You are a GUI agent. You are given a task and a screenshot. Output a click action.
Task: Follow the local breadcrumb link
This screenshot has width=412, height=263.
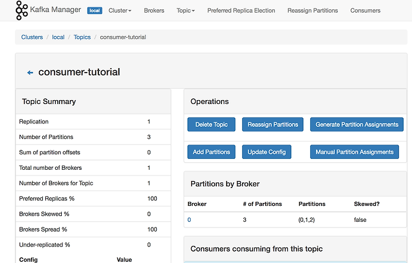(x=58, y=37)
